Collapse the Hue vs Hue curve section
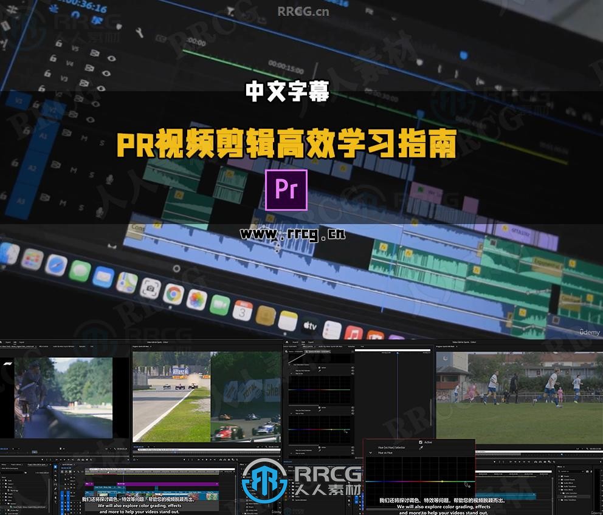603x515 pixels. (371, 452)
